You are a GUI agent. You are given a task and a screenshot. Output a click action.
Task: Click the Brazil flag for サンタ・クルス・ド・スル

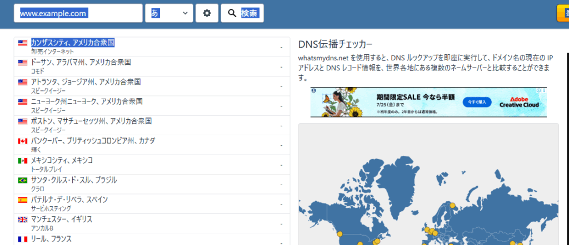click(x=23, y=181)
